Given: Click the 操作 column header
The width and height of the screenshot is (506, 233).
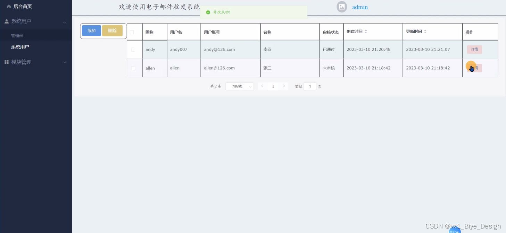Looking at the screenshot, I should [470, 32].
